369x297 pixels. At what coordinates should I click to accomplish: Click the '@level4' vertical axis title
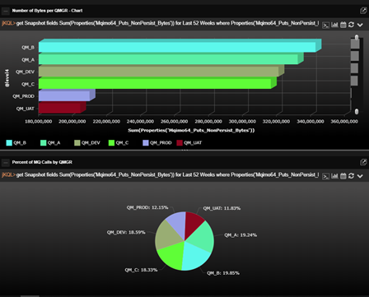[7, 78]
